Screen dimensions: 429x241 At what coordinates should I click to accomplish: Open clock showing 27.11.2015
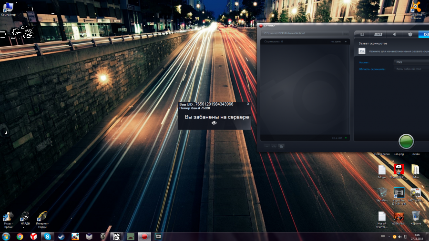[x=417, y=237]
